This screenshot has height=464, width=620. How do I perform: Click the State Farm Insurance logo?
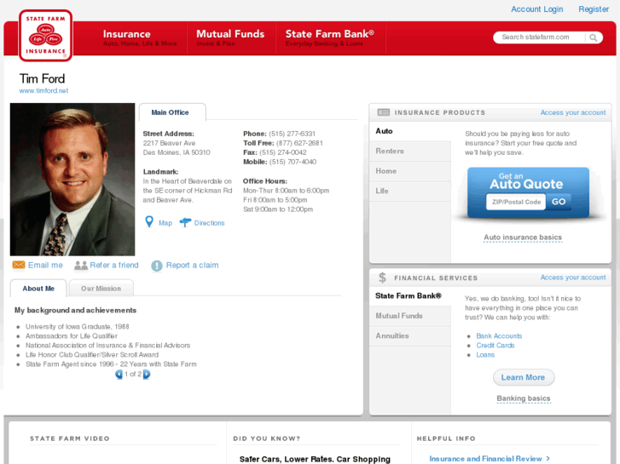45,36
